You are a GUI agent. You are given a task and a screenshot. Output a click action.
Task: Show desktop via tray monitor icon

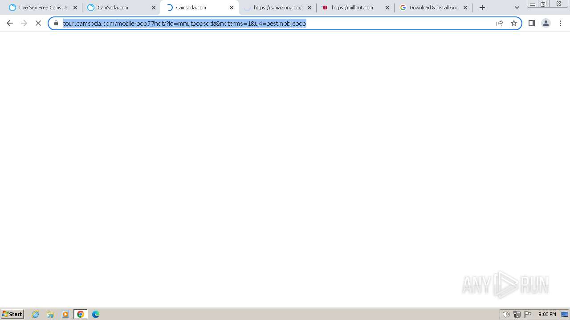point(565,314)
